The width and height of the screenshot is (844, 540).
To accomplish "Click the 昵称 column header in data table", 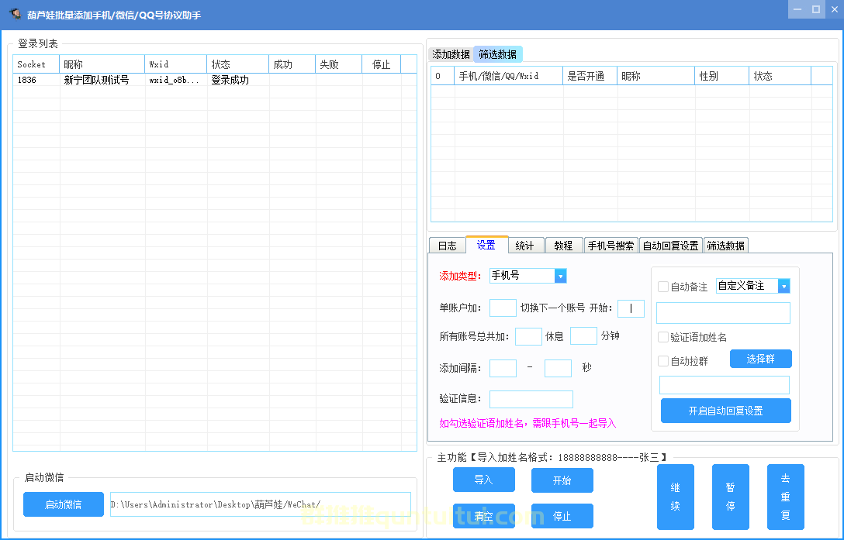I will 656,76.
